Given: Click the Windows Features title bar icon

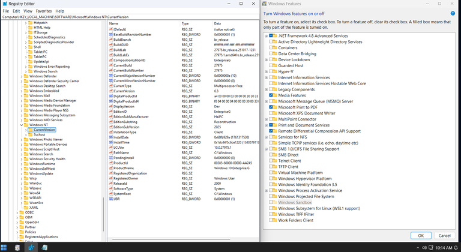Looking at the screenshot, I should 264,4.
